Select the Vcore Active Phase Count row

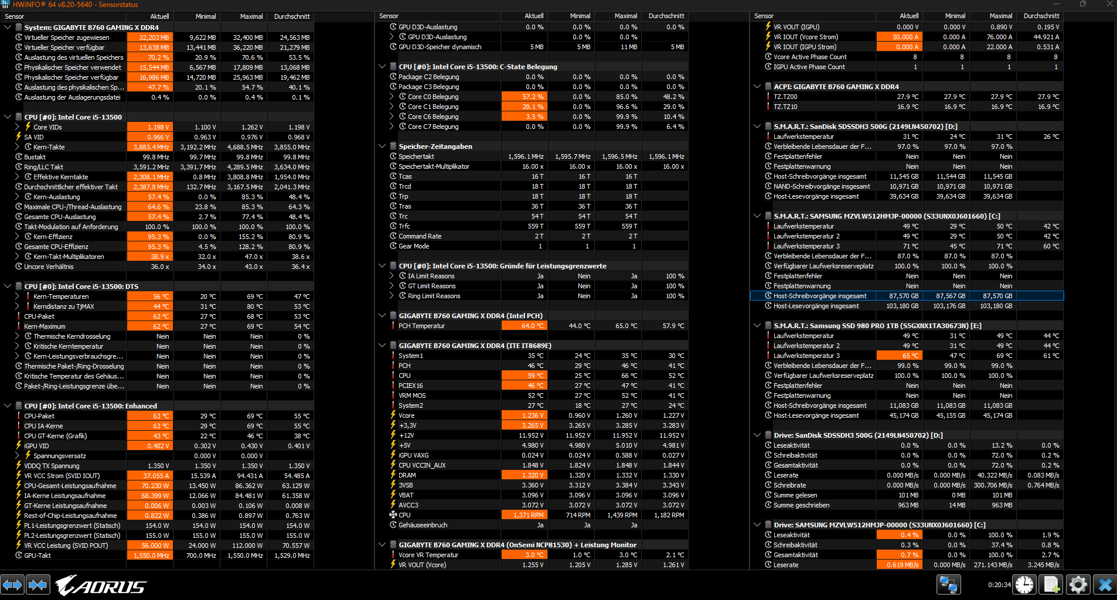[x=907, y=57]
